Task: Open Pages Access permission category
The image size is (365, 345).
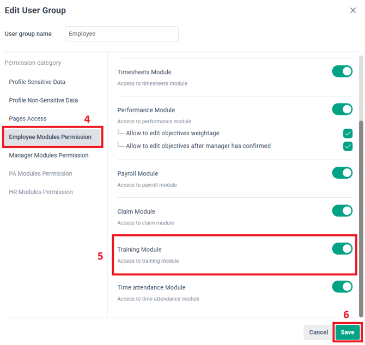Action: click(28, 119)
